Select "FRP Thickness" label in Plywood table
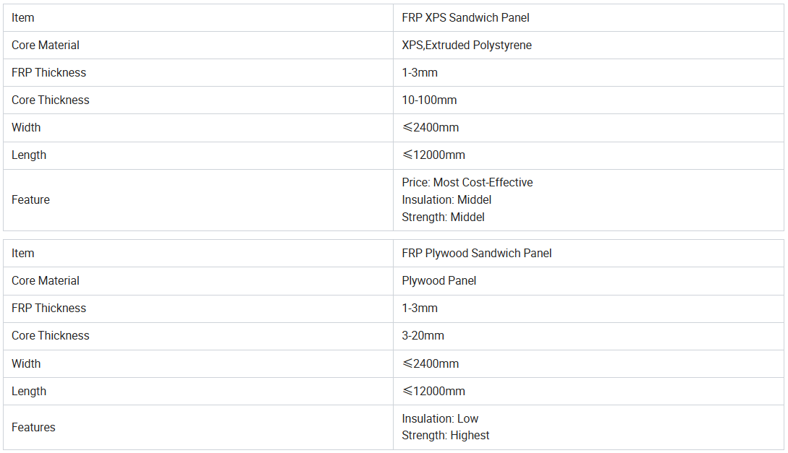 48,308
